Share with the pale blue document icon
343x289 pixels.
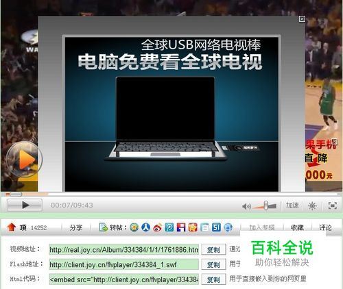pos(204,227)
